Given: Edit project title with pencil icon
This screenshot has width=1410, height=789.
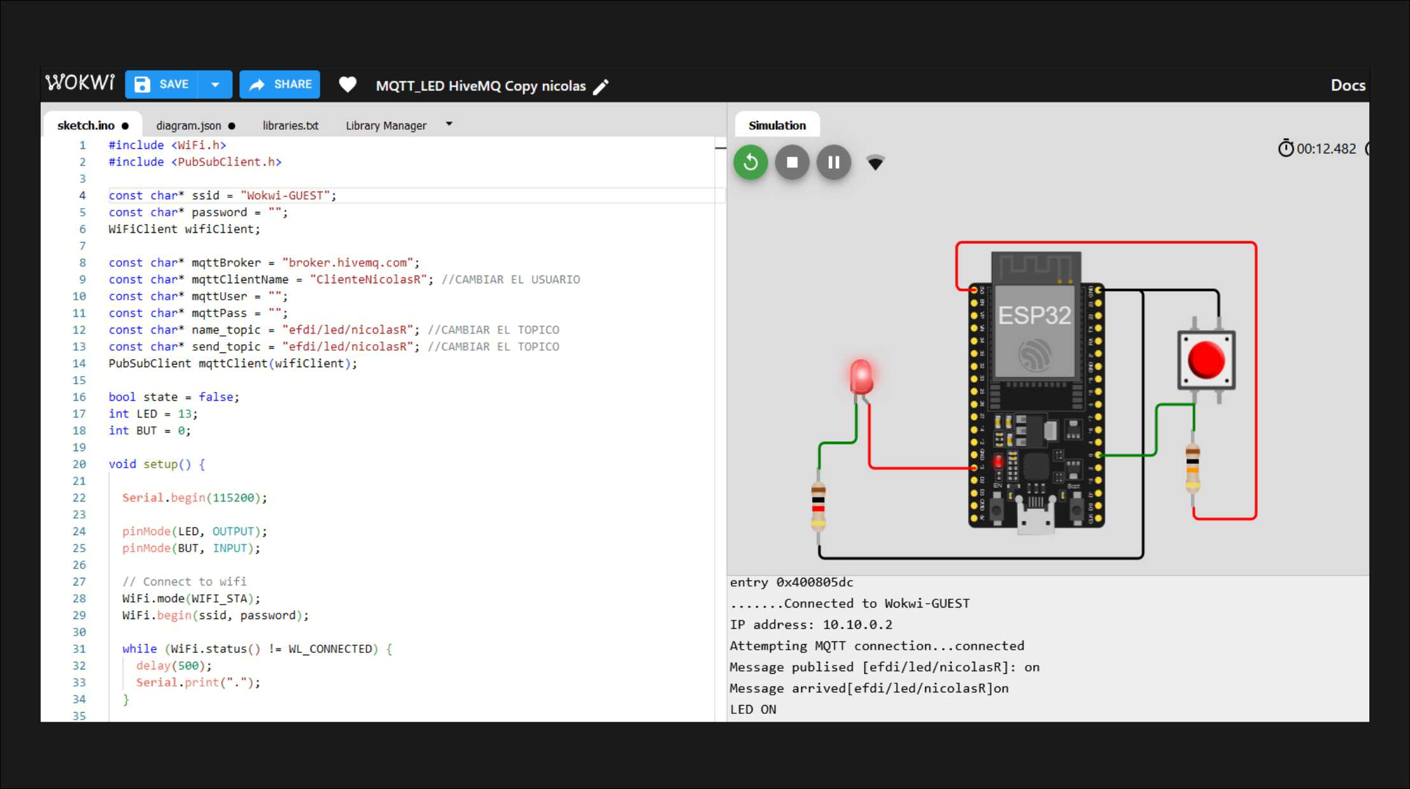Looking at the screenshot, I should click(x=600, y=87).
